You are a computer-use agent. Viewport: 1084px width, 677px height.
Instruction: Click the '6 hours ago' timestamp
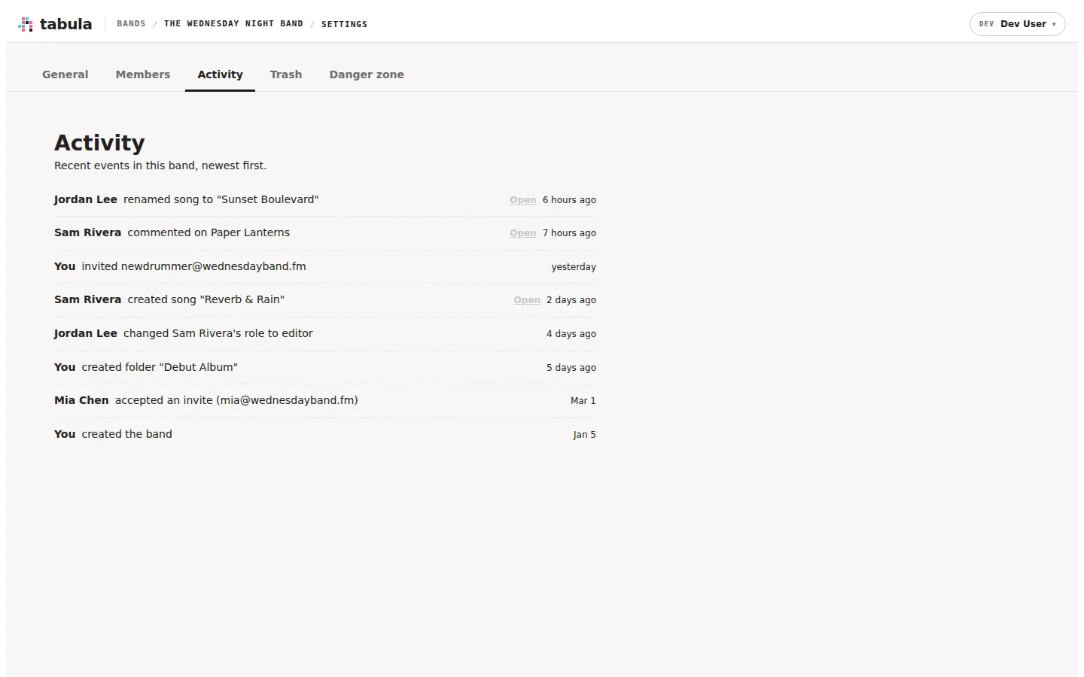tap(569, 200)
